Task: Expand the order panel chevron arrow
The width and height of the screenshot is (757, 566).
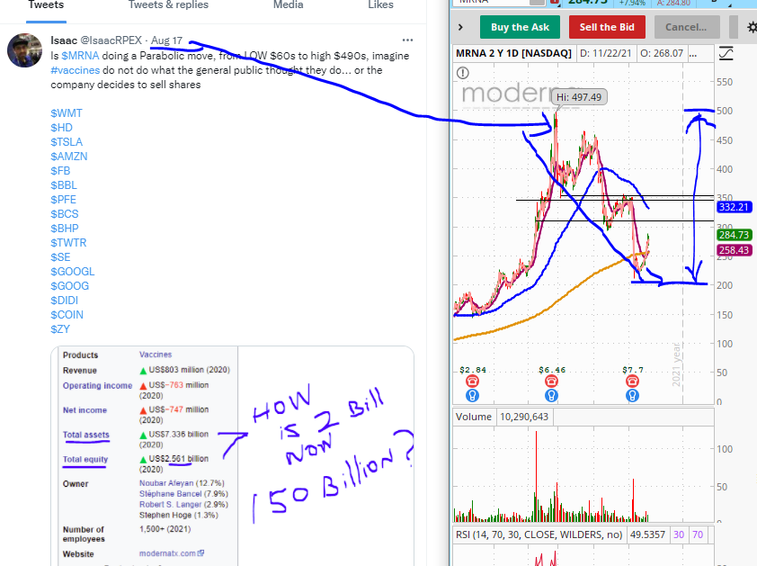Action: click(x=460, y=27)
